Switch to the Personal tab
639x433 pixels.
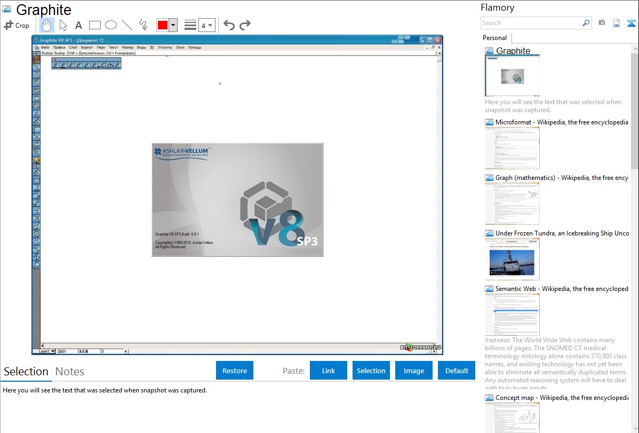(495, 38)
